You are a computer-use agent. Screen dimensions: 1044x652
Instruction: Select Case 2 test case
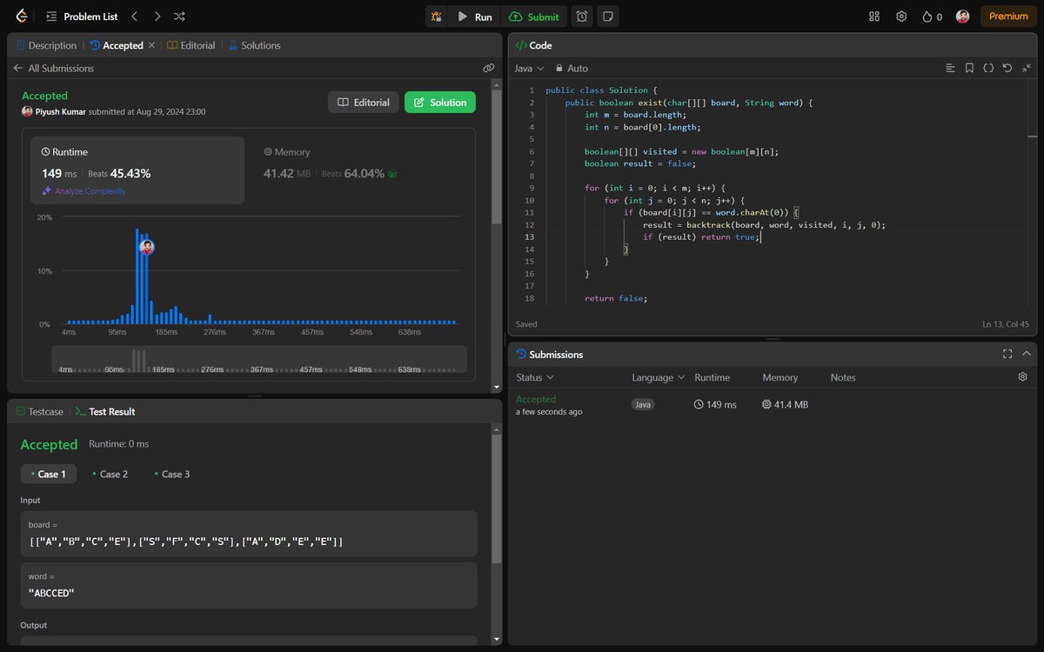tap(110, 474)
